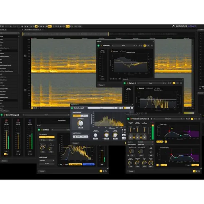Switch to the open audio file tab

coord(32,30)
